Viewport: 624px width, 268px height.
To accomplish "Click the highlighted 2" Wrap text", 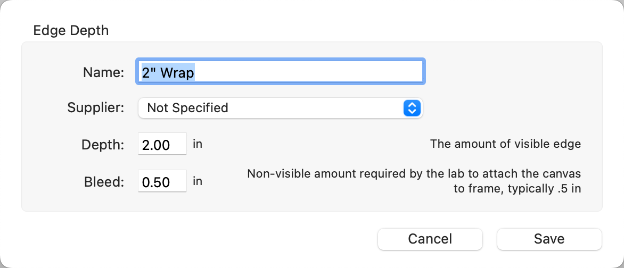I will pyautogui.click(x=168, y=72).
